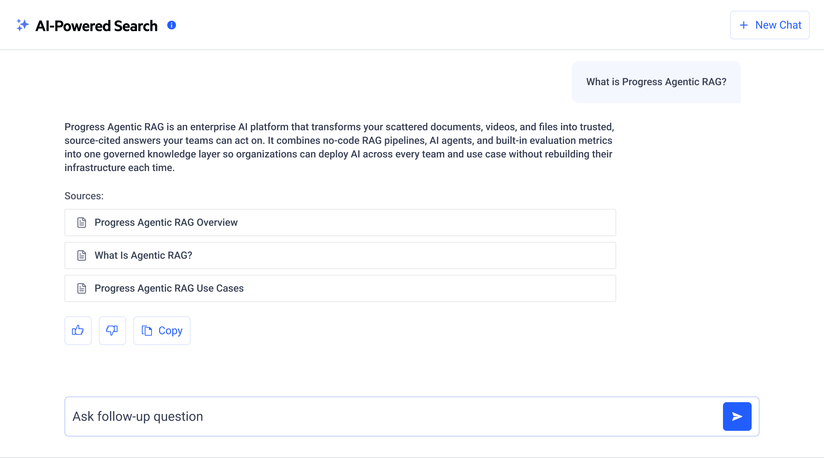
Task: Click the sparkle AI logo icon
Action: (23, 25)
